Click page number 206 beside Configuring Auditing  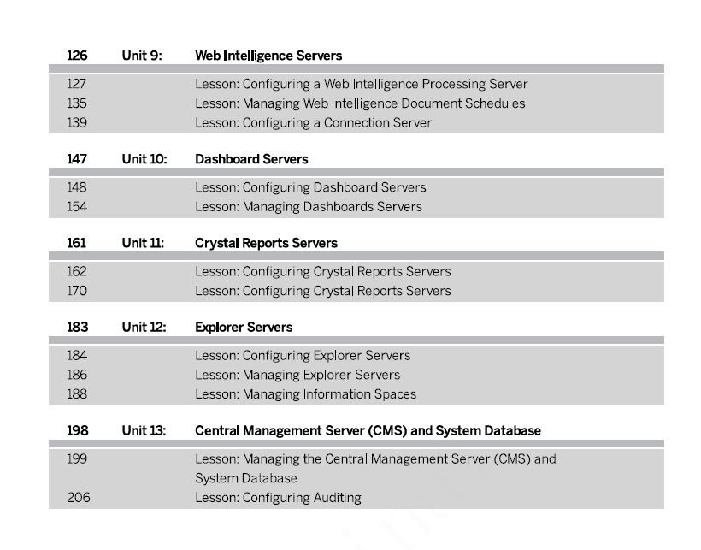coord(79,498)
